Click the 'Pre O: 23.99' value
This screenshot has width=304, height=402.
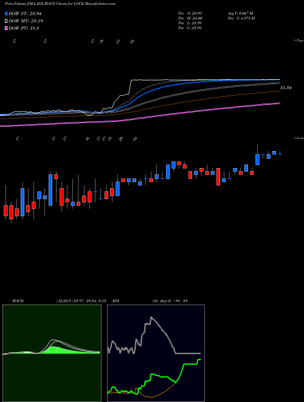pyautogui.click(x=190, y=13)
